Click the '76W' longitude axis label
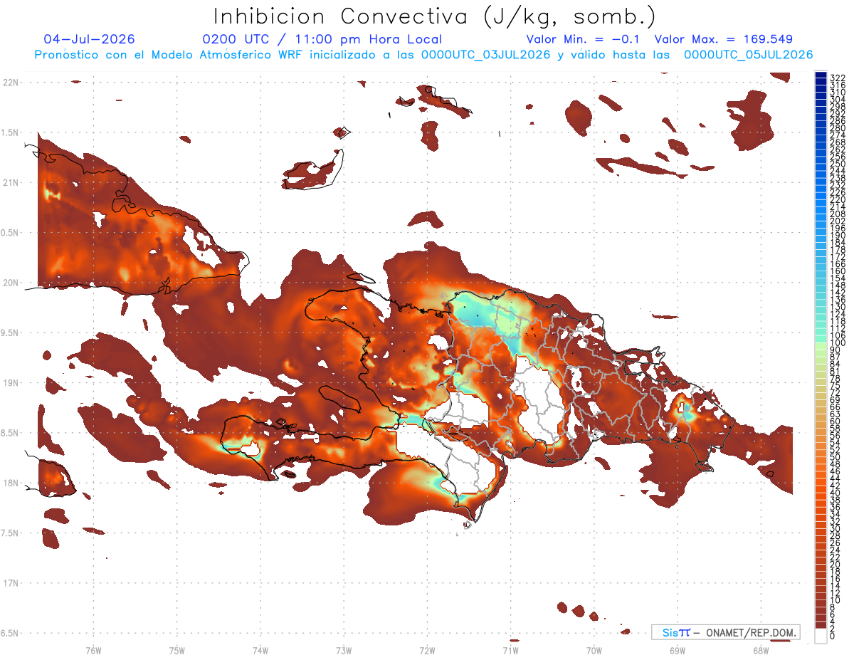The height and width of the screenshot is (660, 854). coord(93,650)
